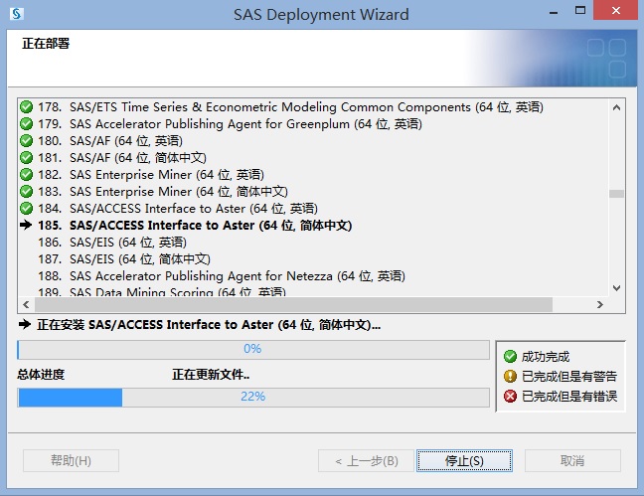Click the 帮助(H) button
This screenshot has height=496, width=644.
click(71, 460)
